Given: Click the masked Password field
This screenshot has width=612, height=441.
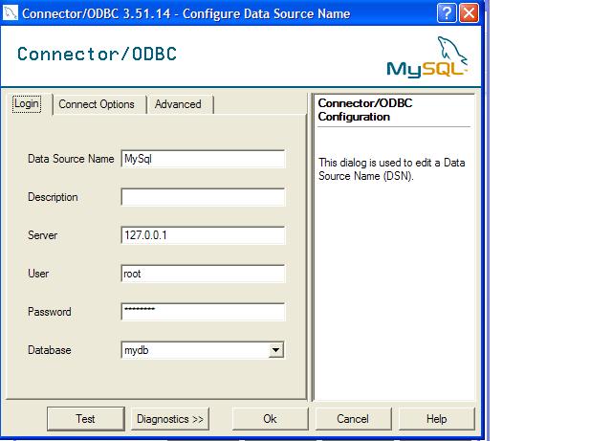Looking at the screenshot, I should (203, 312).
